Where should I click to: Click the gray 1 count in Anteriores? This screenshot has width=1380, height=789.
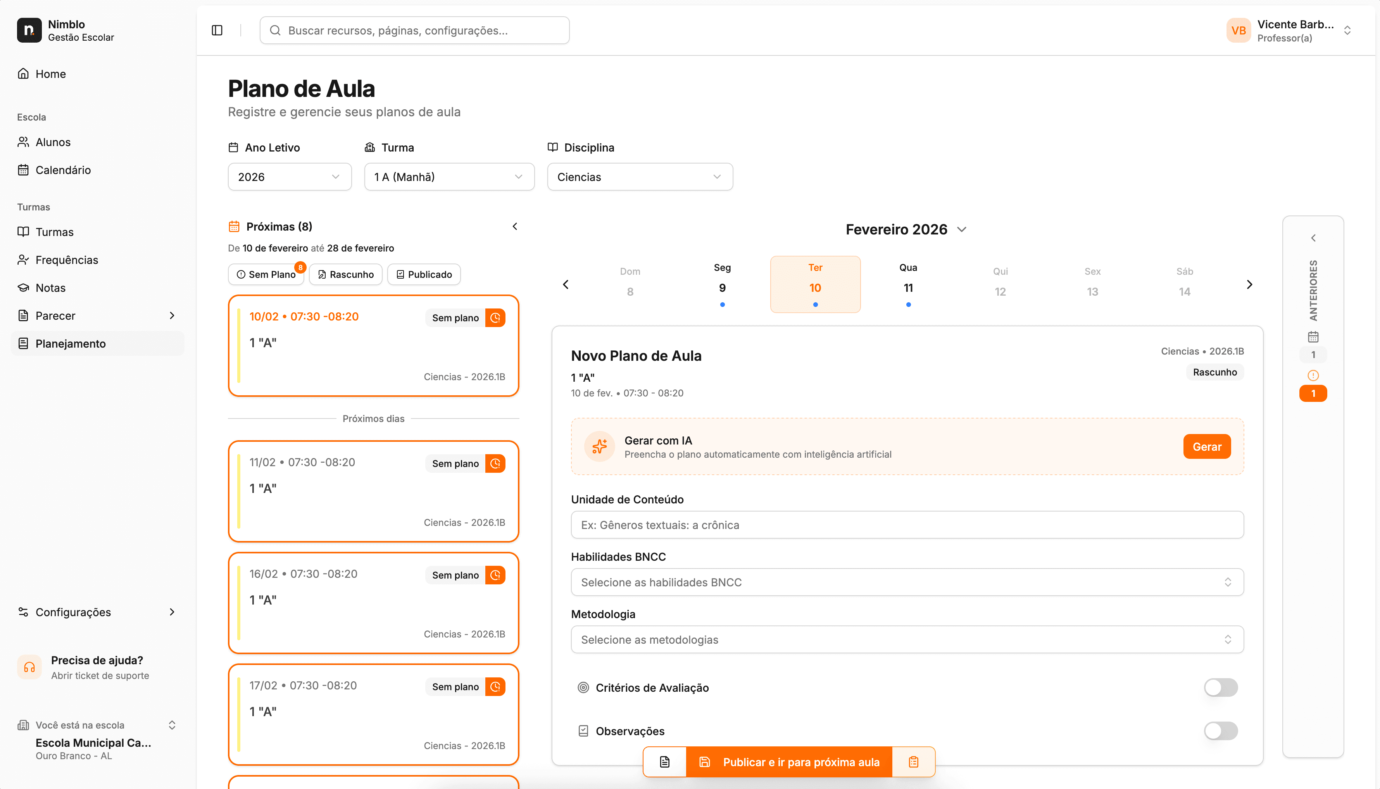[1313, 355]
